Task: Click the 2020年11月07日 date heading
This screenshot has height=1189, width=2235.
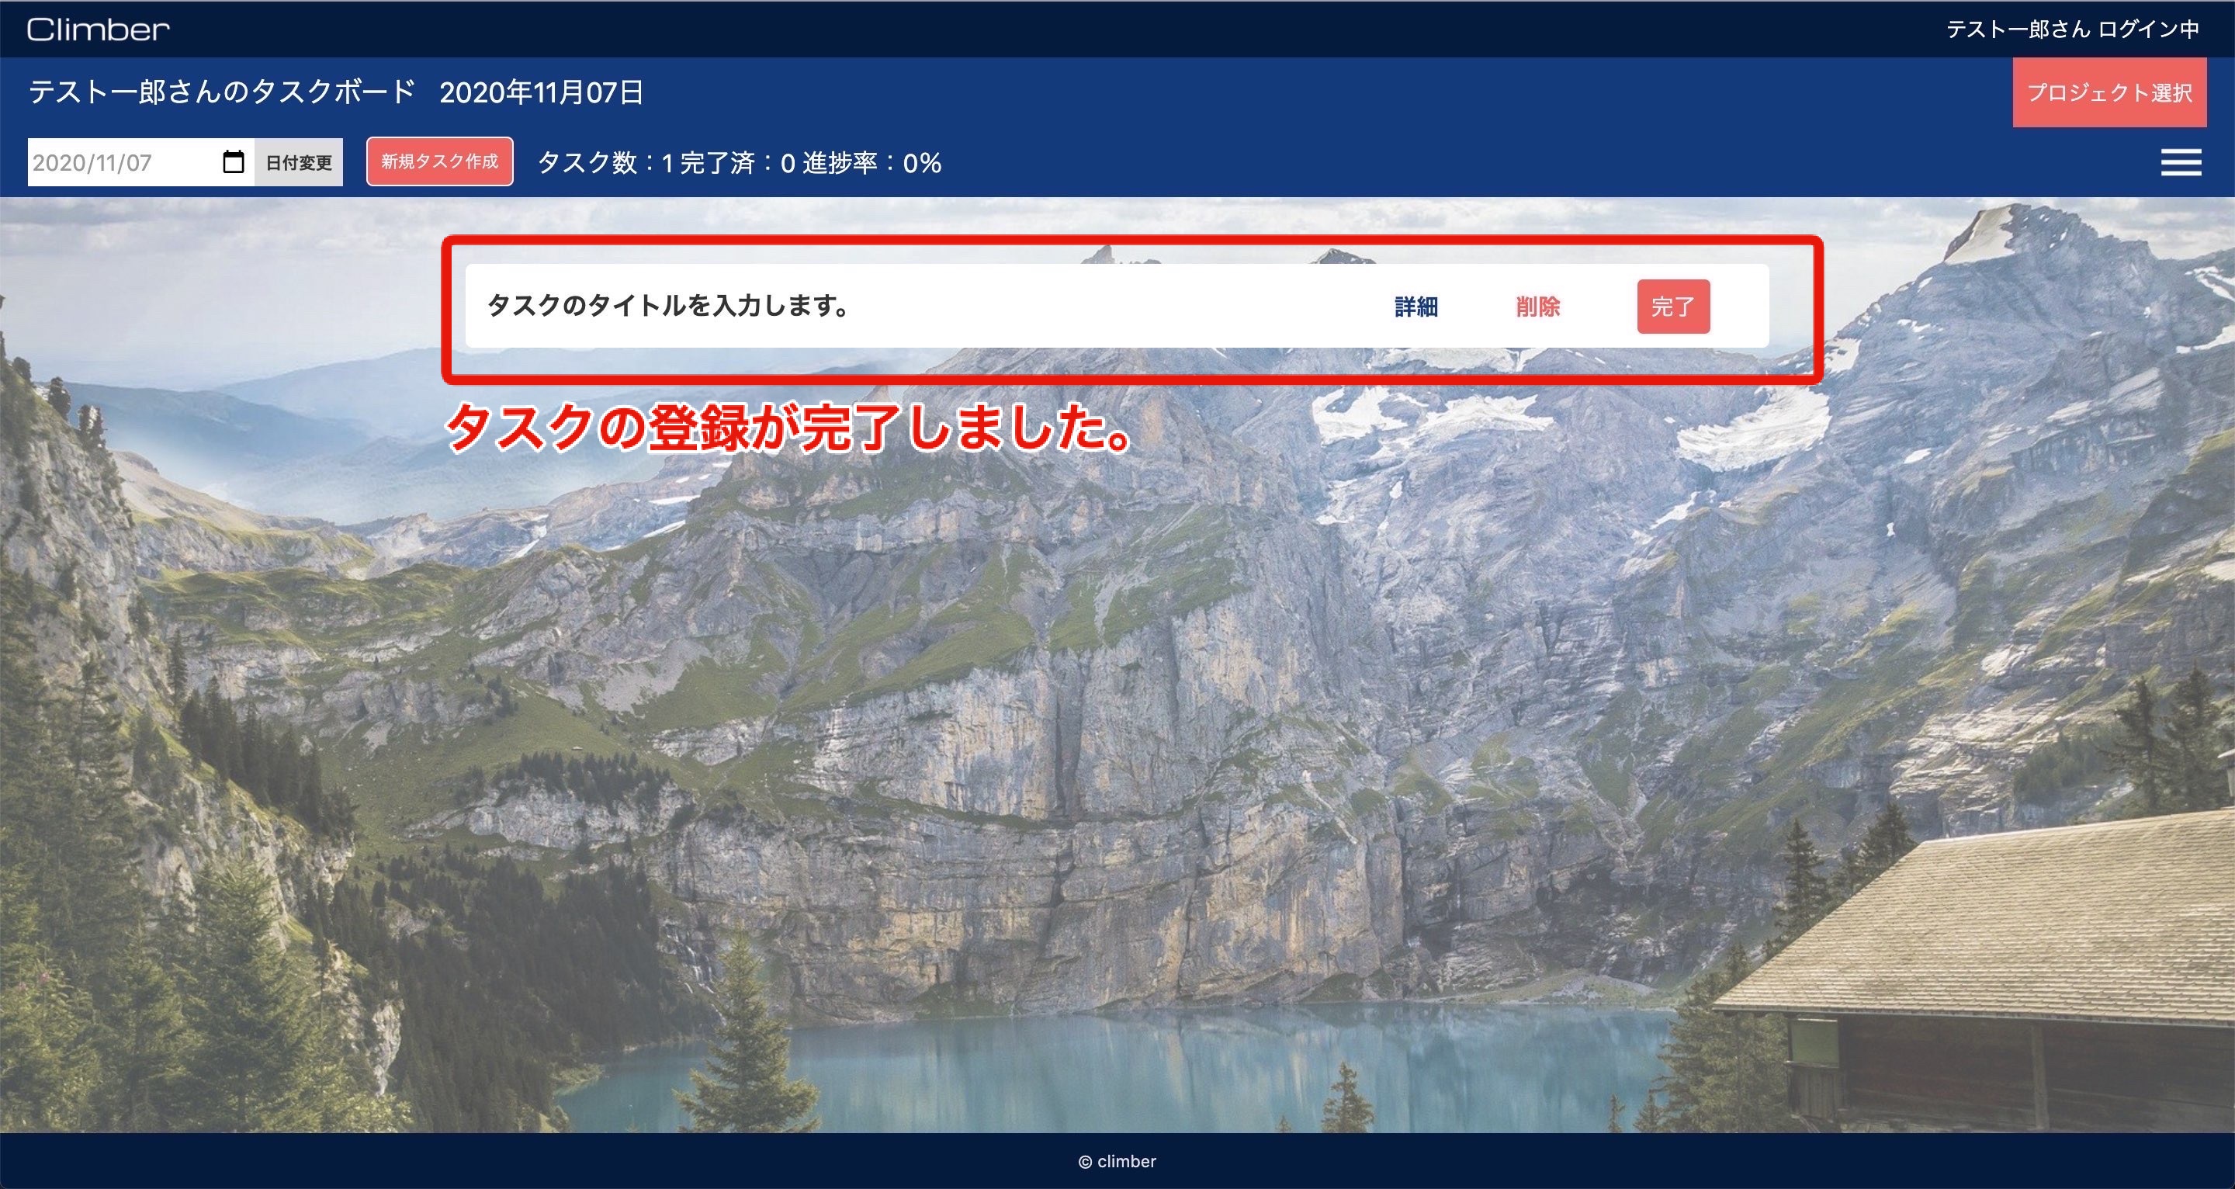Action: [x=542, y=90]
